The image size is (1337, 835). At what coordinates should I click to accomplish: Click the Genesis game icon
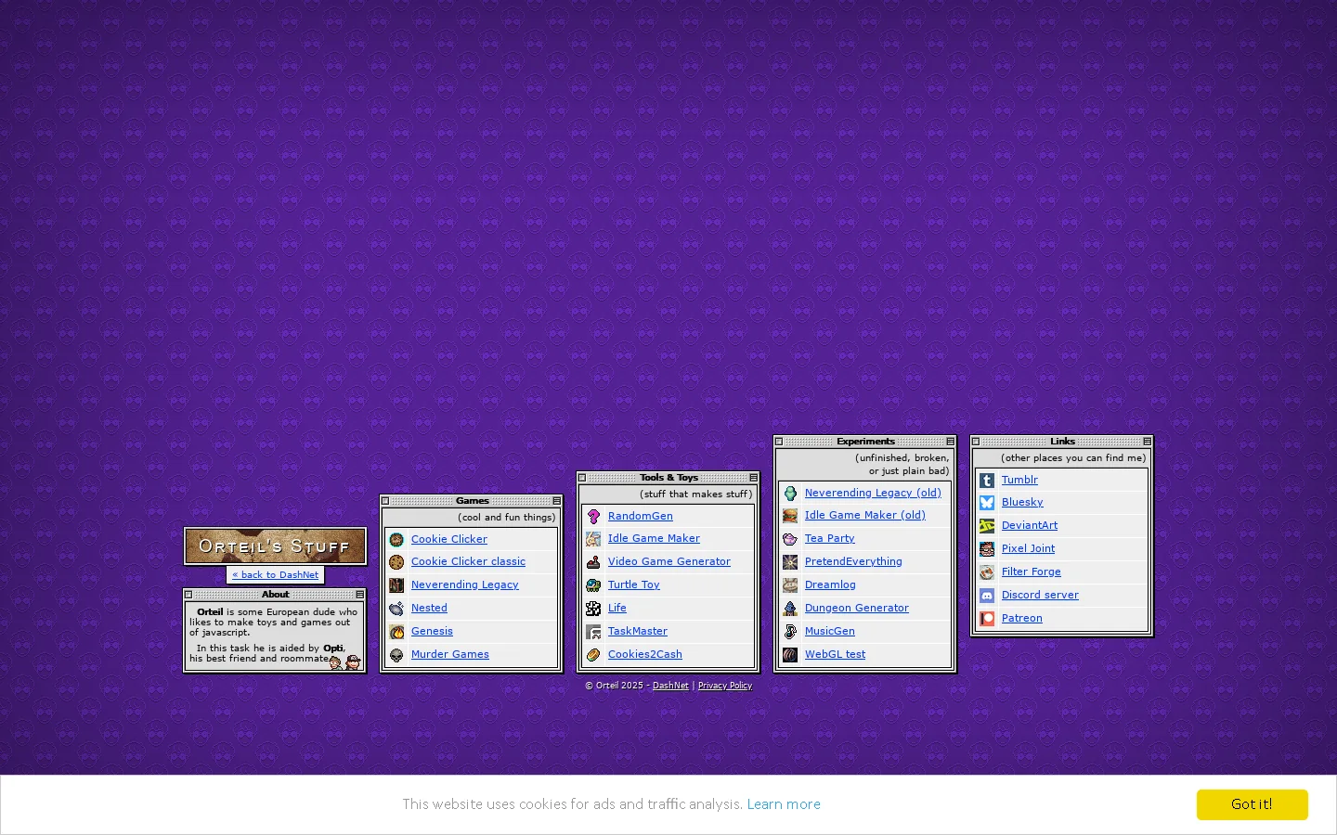(396, 632)
